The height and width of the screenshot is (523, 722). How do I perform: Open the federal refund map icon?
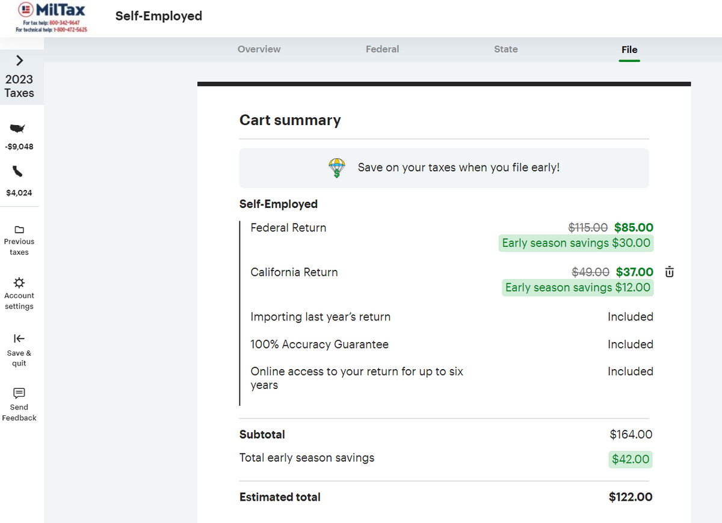click(19, 128)
